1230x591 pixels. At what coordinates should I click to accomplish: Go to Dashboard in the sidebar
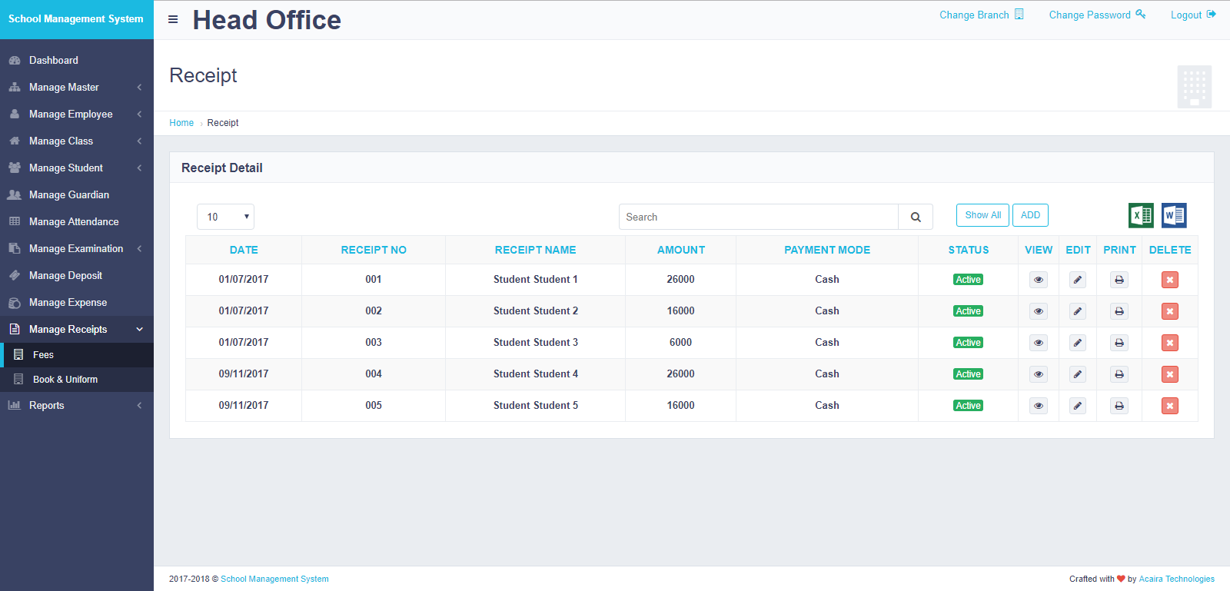pyautogui.click(x=54, y=61)
